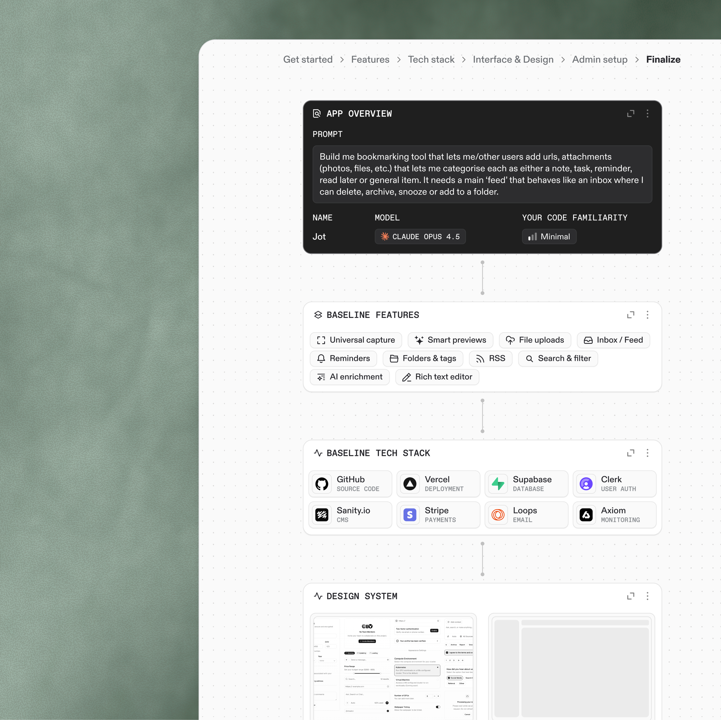Image resolution: width=721 pixels, height=720 pixels.
Task: Select the Supabase database icon
Action: click(498, 483)
